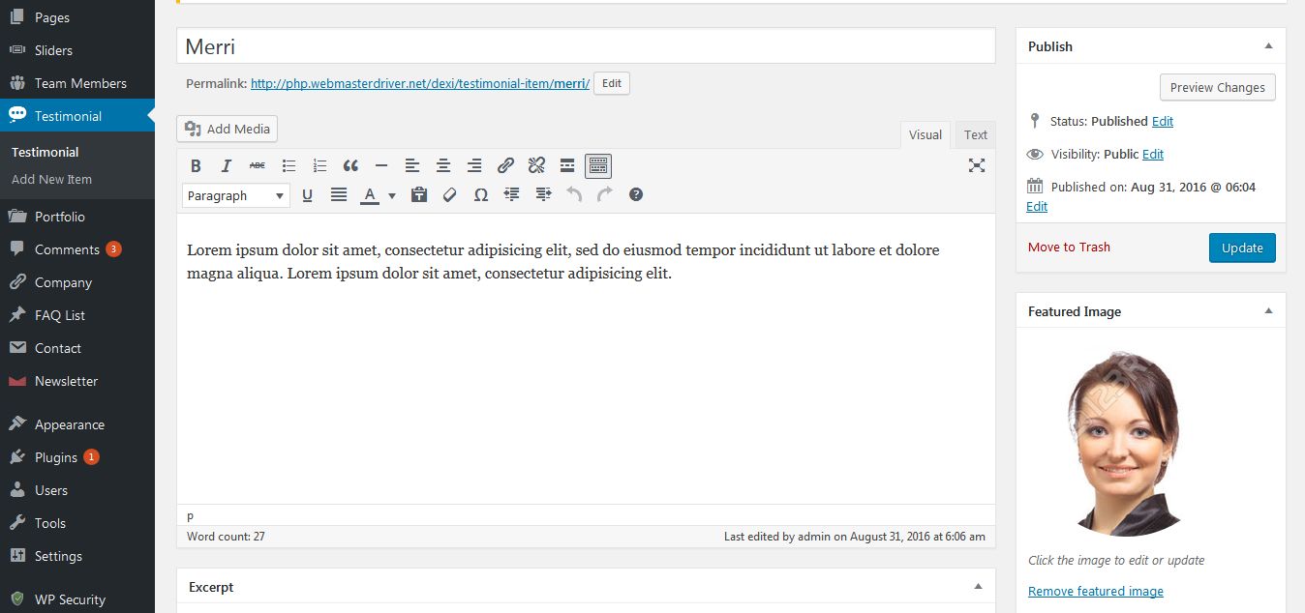Viewport: 1305px width, 613px height.
Task: Toggle the toolbar kitchen sink button
Action: (598, 165)
